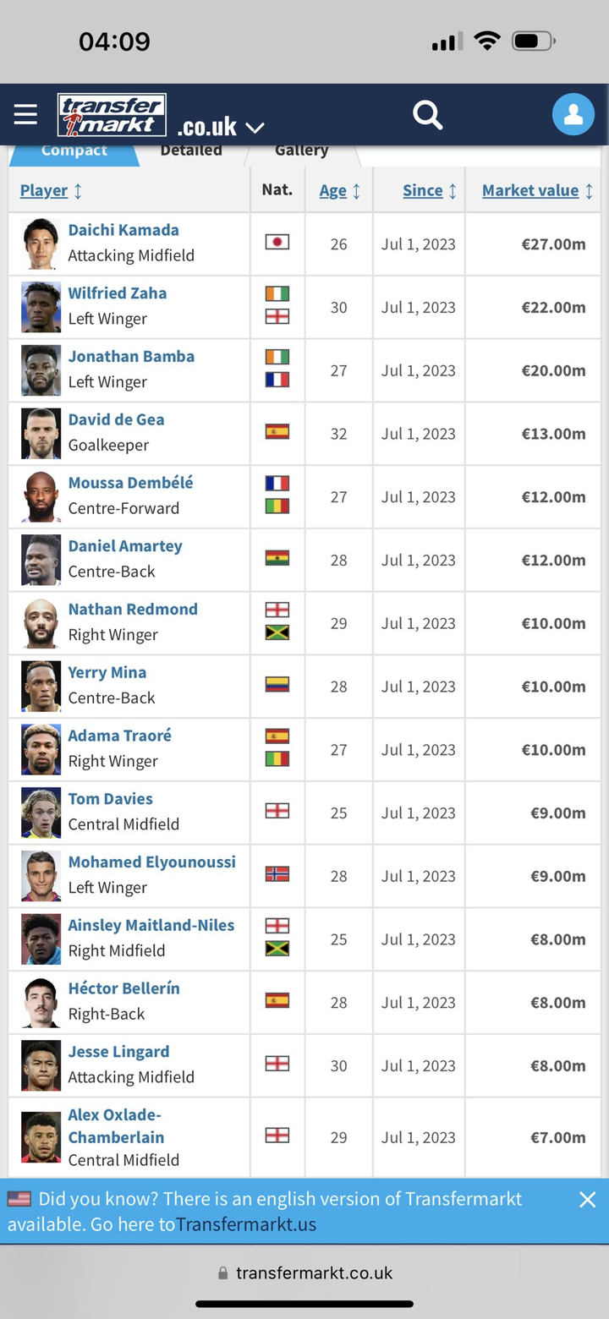Click Norway flag in Elyounoussi row
The width and height of the screenshot is (609, 1319).
277,873
